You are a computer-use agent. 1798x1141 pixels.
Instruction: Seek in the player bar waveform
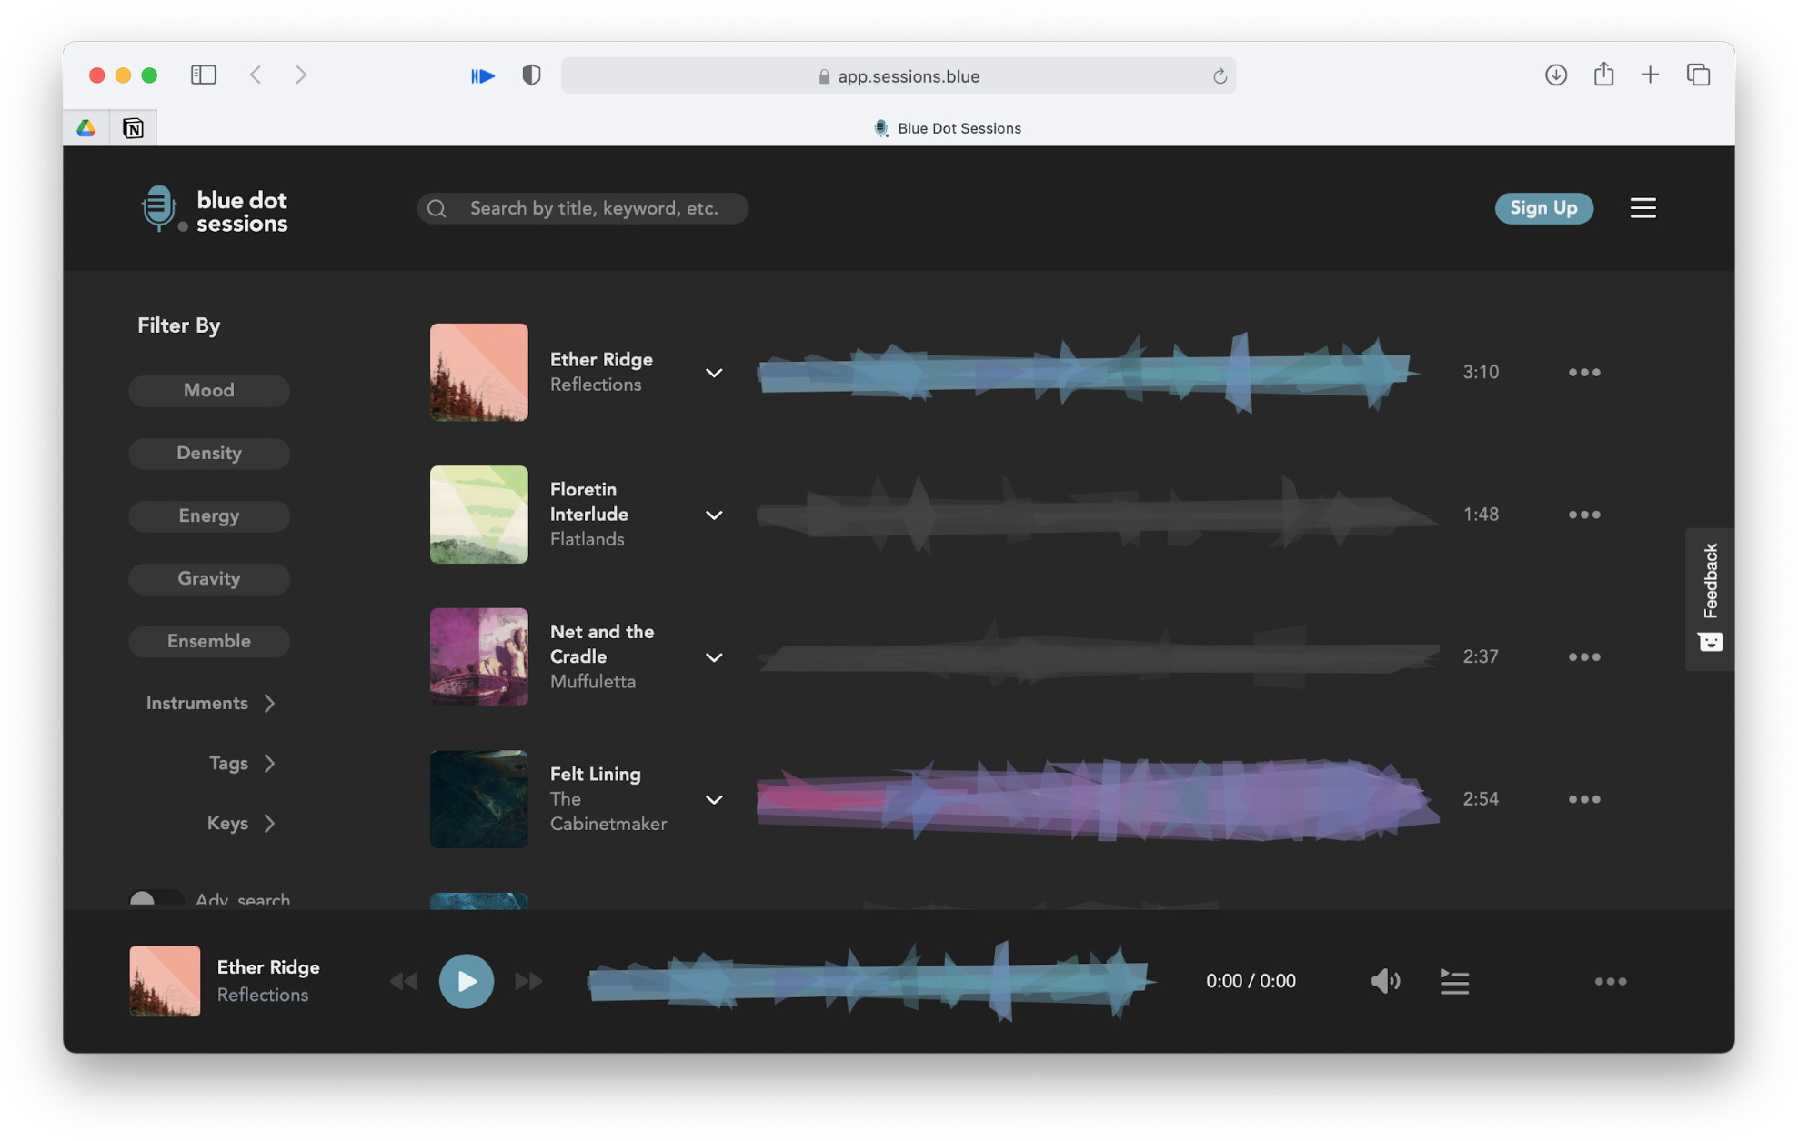click(x=871, y=981)
